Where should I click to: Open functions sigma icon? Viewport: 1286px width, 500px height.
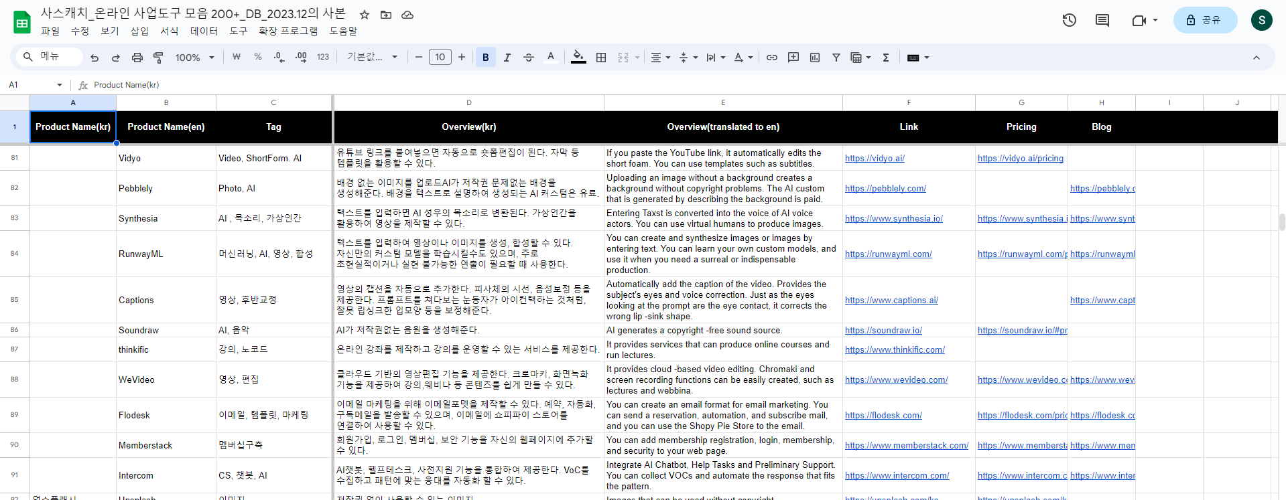pos(886,58)
